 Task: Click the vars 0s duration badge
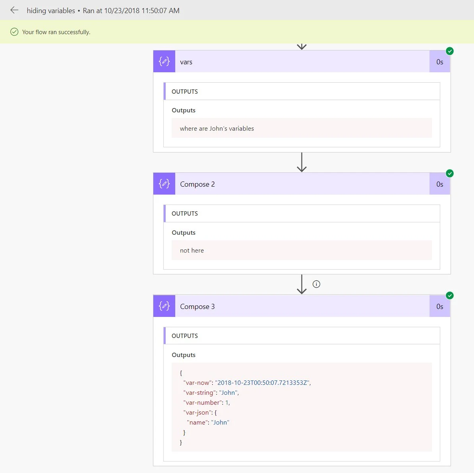439,62
